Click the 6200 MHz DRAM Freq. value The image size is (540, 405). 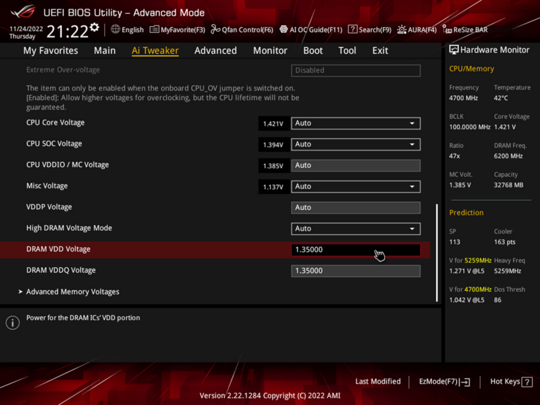pos(508,156)
